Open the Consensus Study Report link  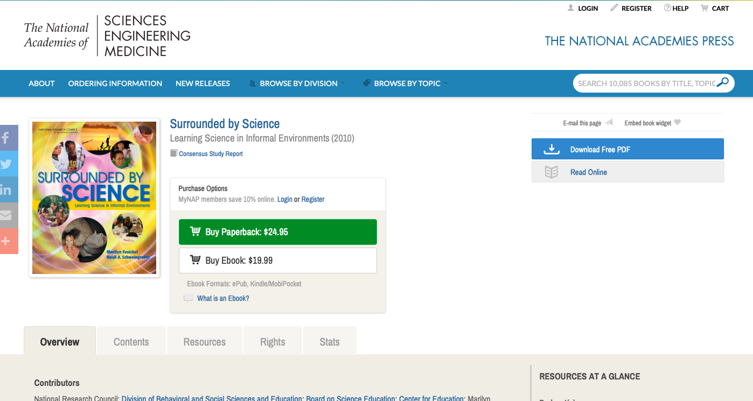[x=211, y=154]
